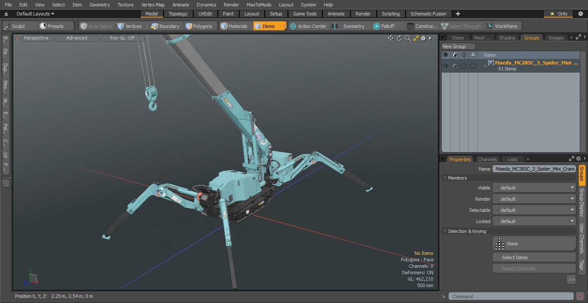Open the Locked dropdown

click(534, 221)
